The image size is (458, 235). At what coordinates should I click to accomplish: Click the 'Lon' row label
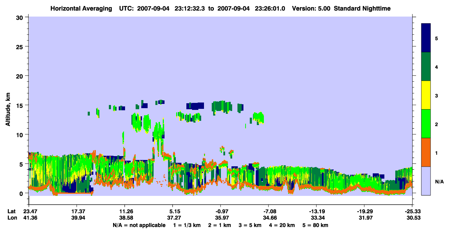pos(12,218)
